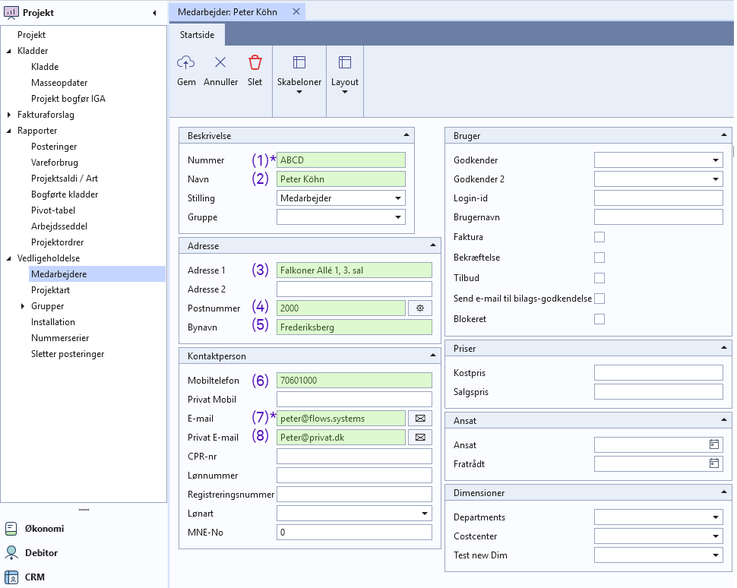Open the CRM module
This screenshot has width=737, height=588.
tap(34, 577)
